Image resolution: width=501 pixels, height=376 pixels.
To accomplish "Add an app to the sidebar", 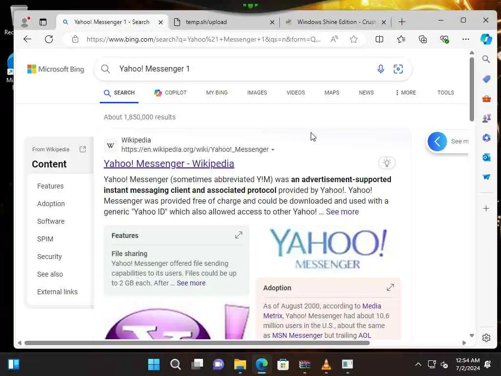I will pyautogui.click(x=486, y=209).
